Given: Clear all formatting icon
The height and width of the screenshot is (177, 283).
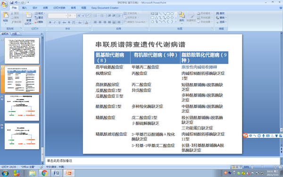Looking at the screenshot, I should 89,16.
